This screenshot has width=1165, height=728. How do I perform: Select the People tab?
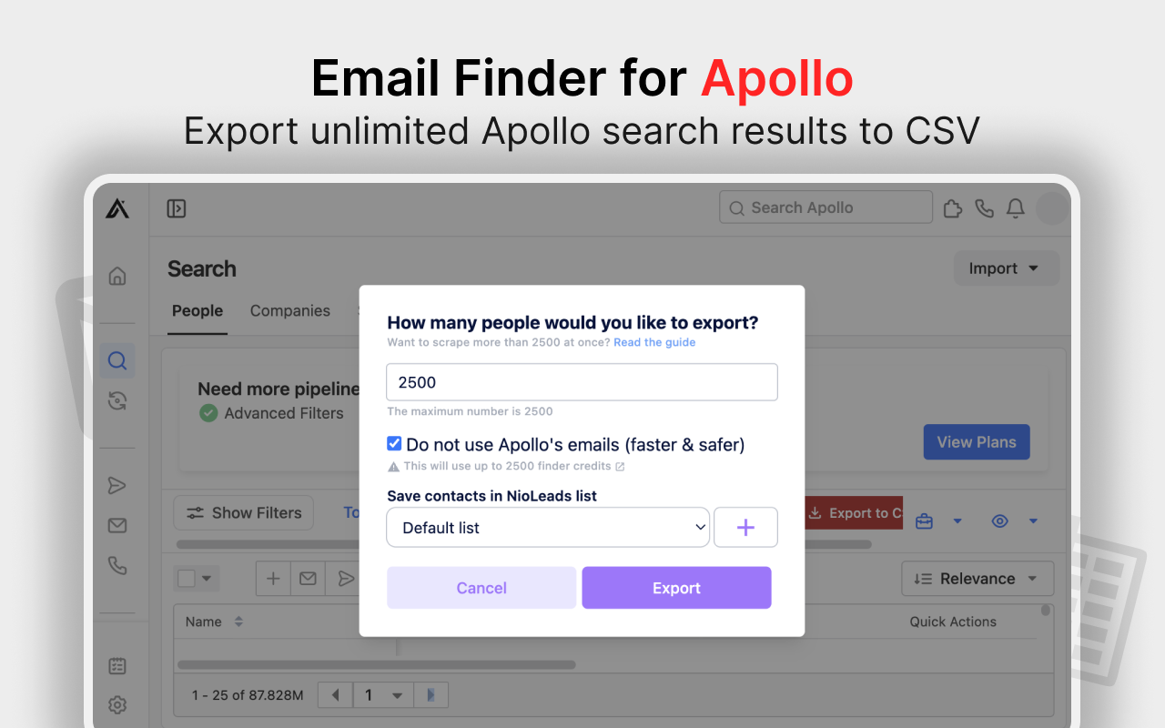click(197, 310)
